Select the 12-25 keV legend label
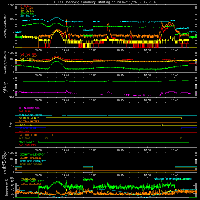Screen dimensions: 200x200 coord(27,11)
